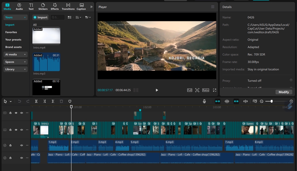Mute the main video track
This screenshot has height=171, width=297.
tap(22, 130)
